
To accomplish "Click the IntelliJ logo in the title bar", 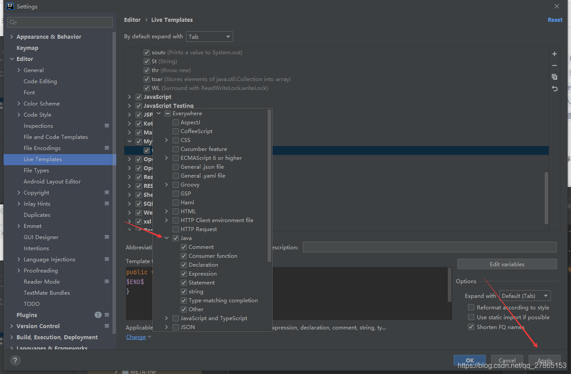I will [10, 6].
